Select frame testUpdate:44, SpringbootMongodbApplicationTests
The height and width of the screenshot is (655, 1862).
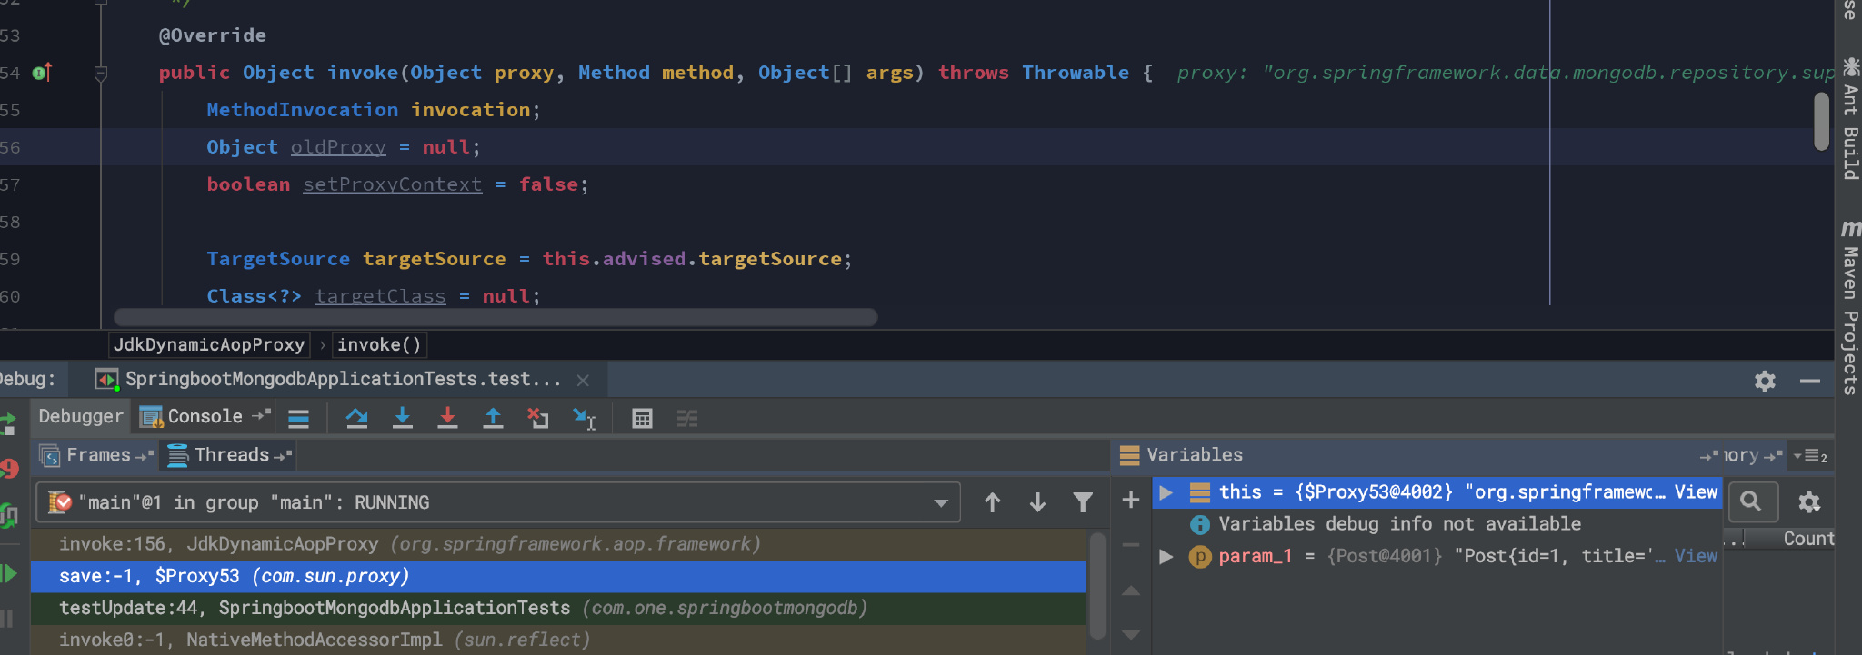(558, 608)
